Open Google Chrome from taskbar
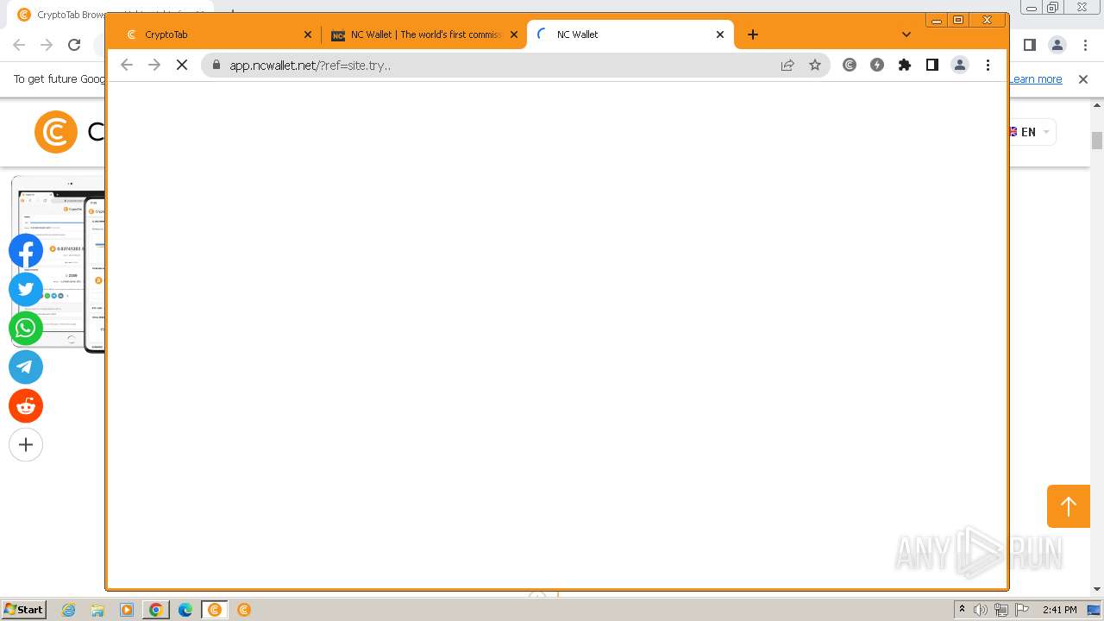This screenshot has height=621, width=1104. pyautogui.click(x=156, y=610)
